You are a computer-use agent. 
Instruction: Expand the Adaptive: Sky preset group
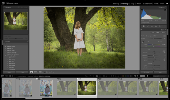pyautogui.click(x=5, y=48)
